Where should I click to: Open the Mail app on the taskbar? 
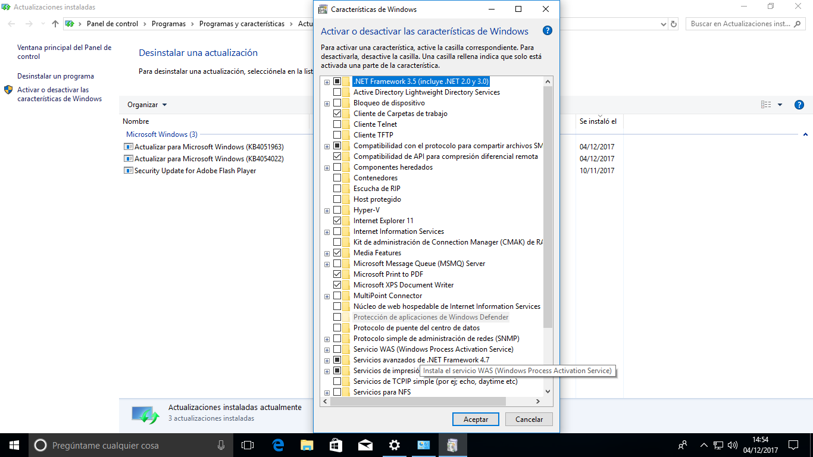click(365, 445)
